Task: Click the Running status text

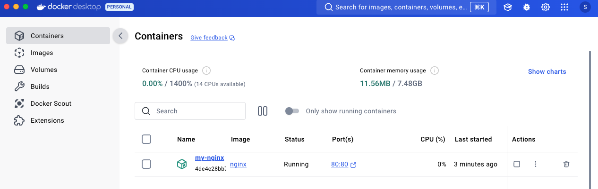Action: pyautogui.click(x=296, y=165)
